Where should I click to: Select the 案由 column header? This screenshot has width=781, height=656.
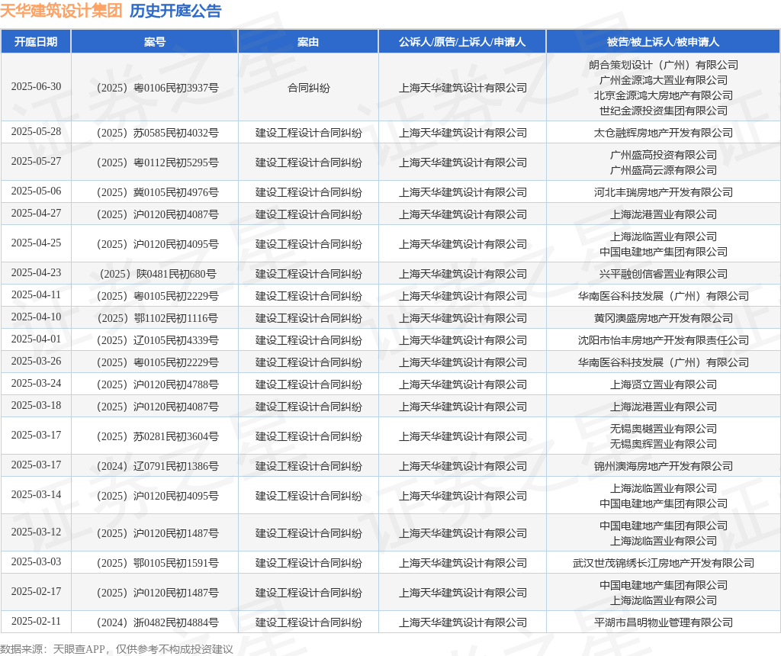click(308, 42)
